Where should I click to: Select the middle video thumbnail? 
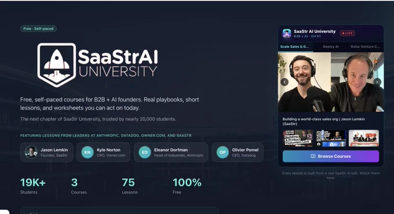tap(331, 138)
